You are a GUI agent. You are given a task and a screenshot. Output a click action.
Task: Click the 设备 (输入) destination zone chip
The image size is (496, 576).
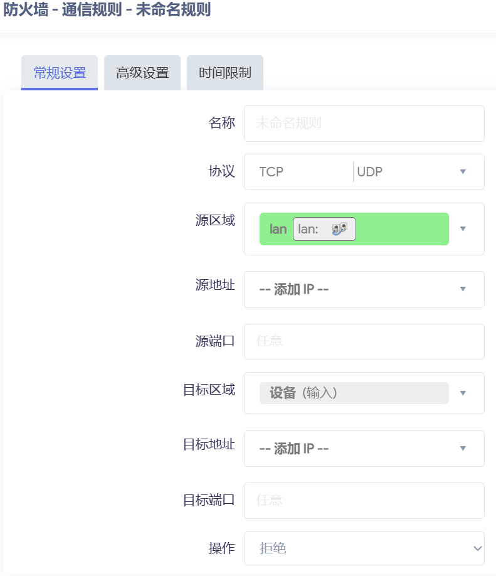[x=354, y=393]
